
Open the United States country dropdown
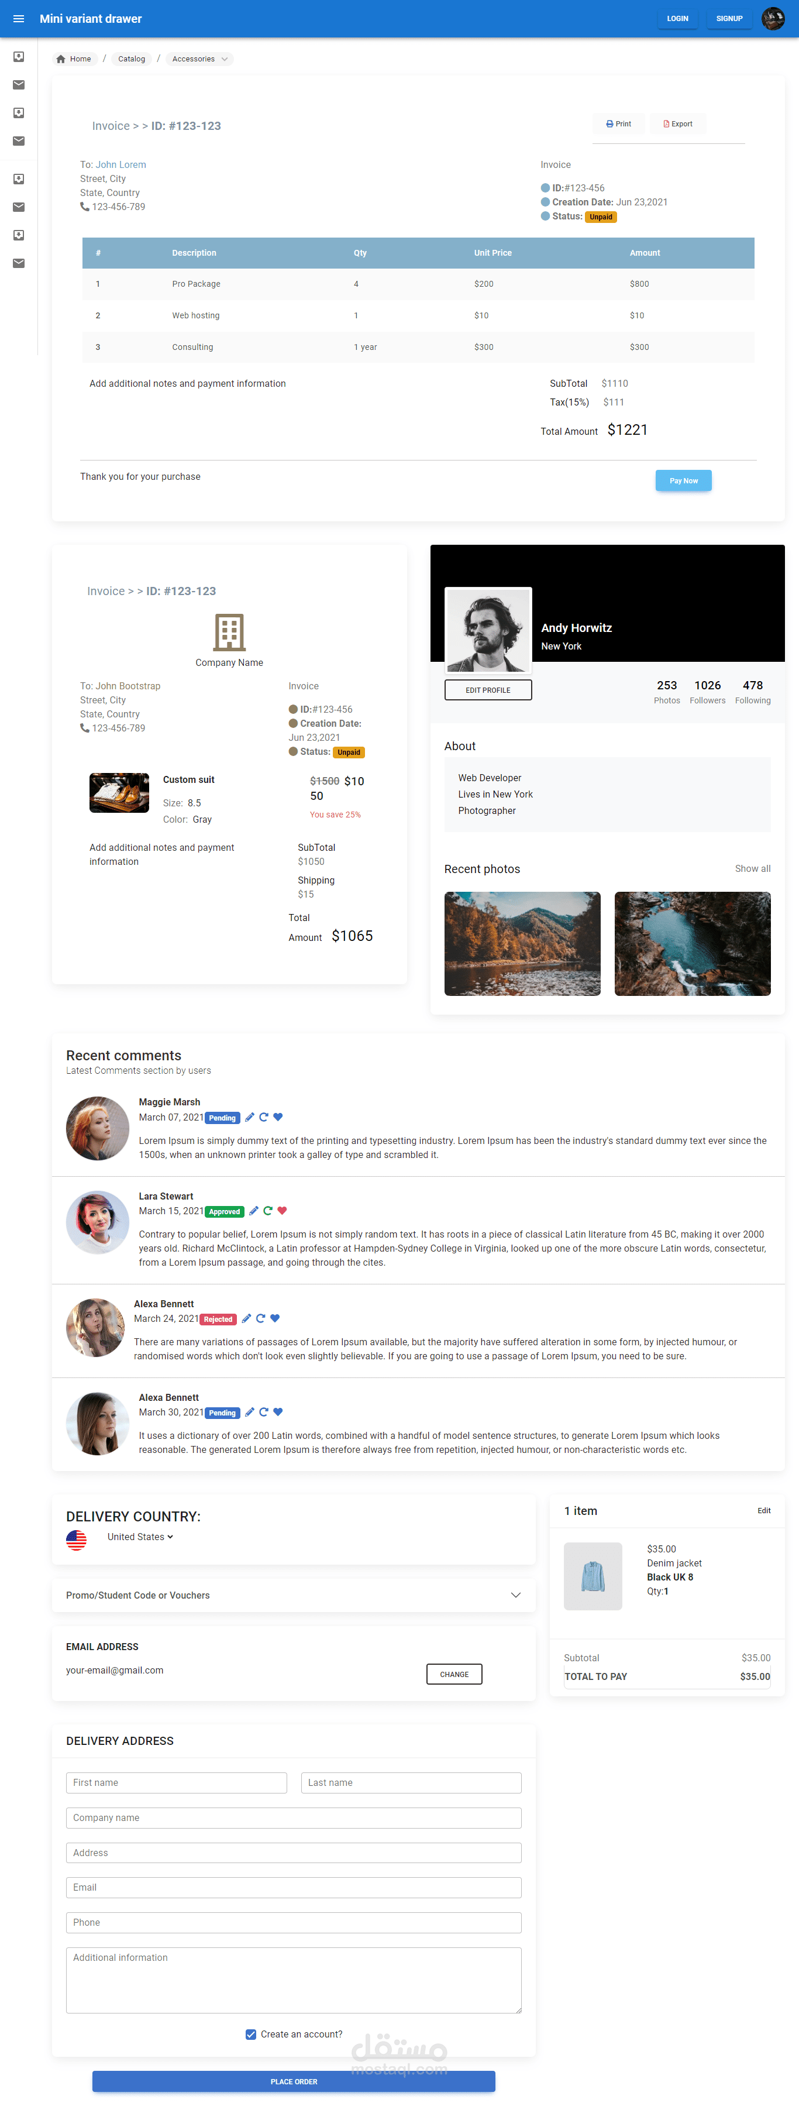[x=140, y=1537]
